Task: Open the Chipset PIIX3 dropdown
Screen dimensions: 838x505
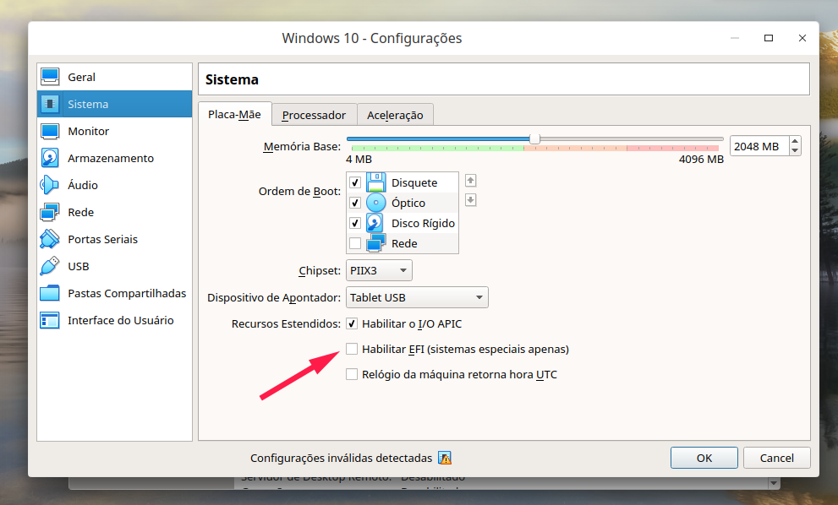Action: click(379, 270)
